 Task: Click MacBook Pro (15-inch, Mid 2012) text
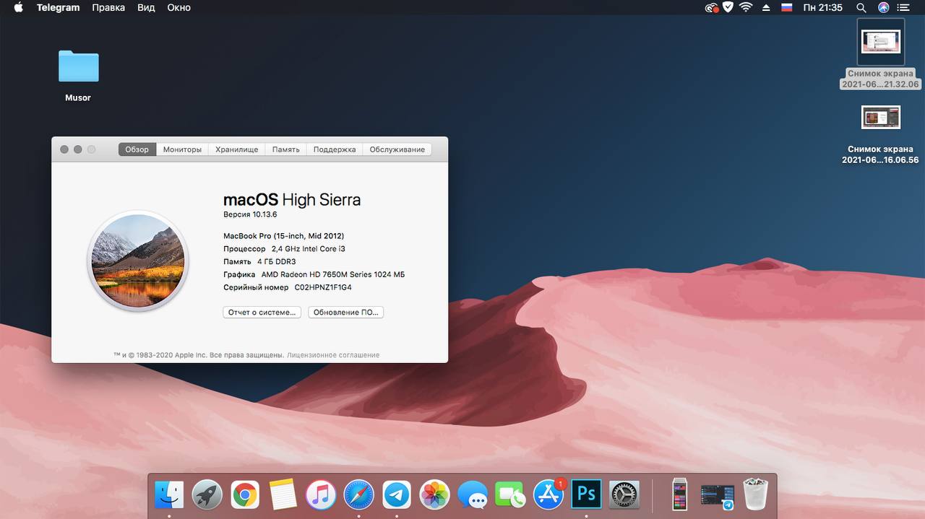283,236
